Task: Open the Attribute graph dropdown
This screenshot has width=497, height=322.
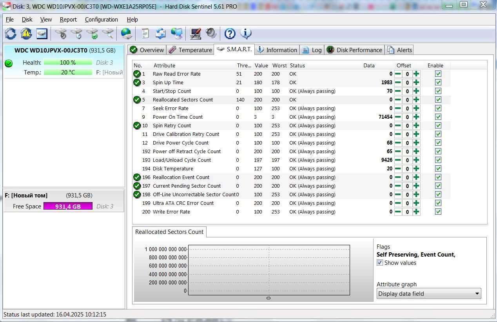Action: point(429,293)
